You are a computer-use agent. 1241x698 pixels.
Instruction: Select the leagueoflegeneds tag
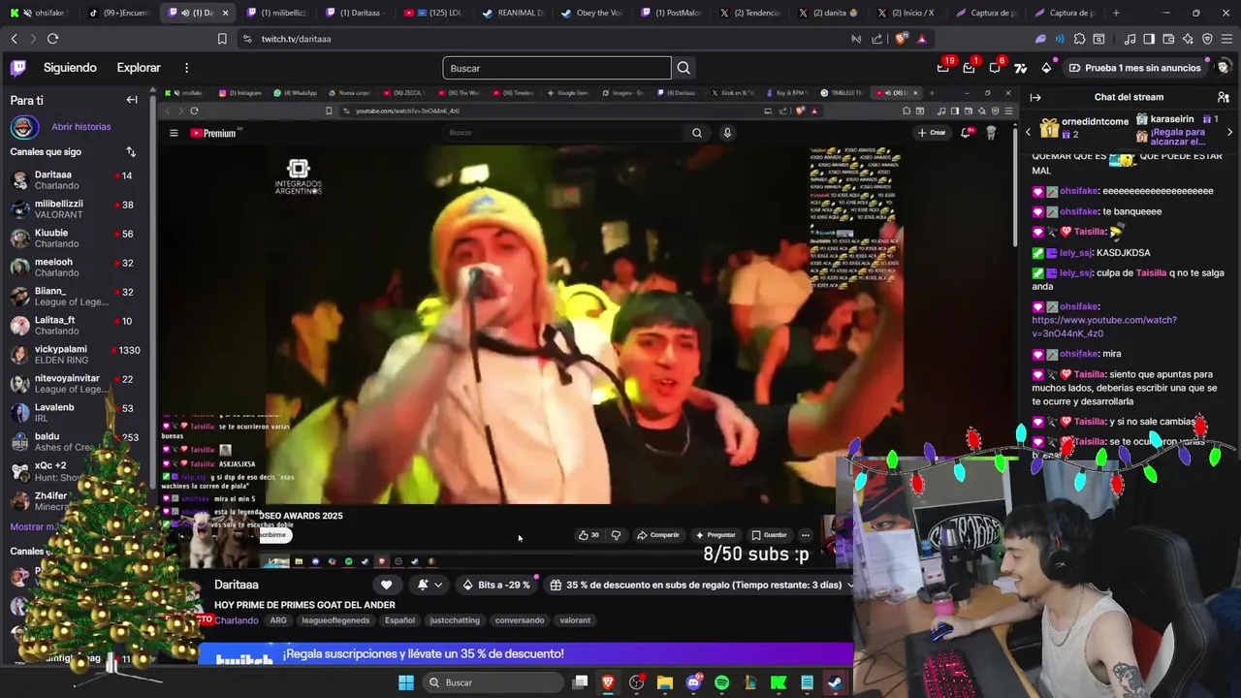click(335, 620)
